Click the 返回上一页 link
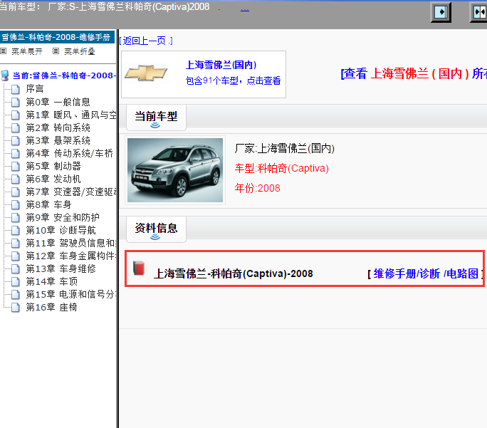Screen dimensions: 487x428 (146, 41)
